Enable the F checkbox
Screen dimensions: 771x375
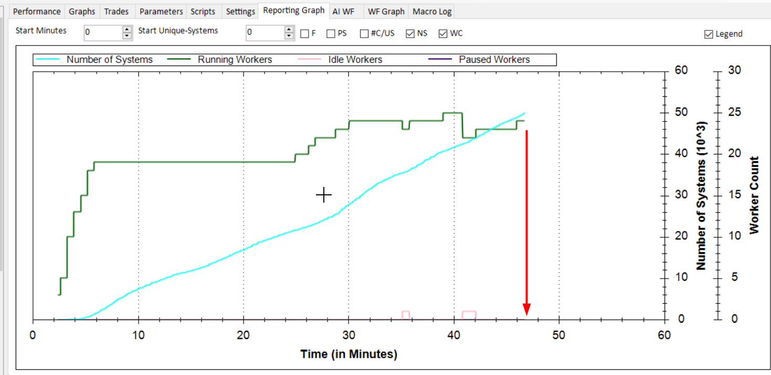pos(304,34)
